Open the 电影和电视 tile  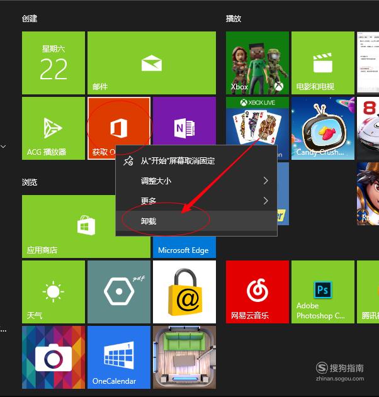(x=323, y=63)
